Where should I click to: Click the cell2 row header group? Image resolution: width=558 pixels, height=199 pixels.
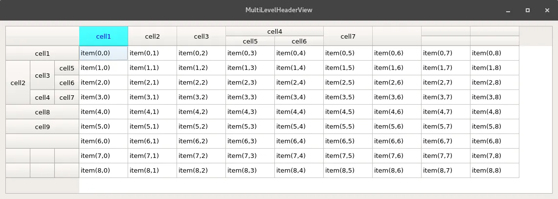[x=18, y=83]
